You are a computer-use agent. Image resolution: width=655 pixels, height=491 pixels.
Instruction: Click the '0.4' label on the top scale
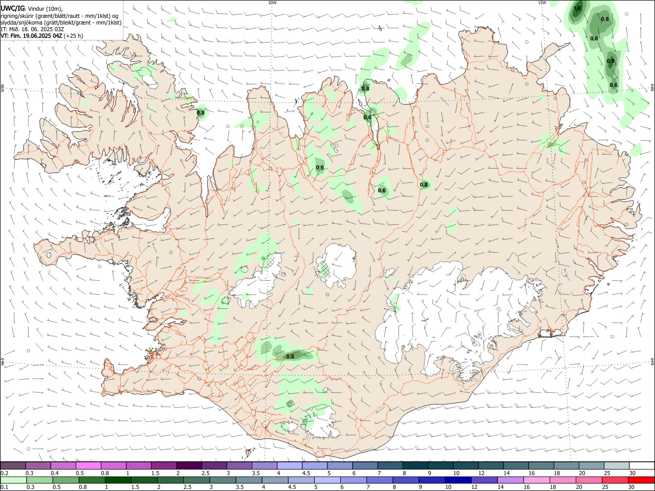coord(55,473)
